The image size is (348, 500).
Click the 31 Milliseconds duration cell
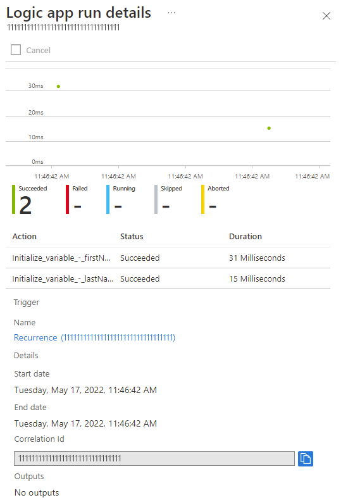point(257,258)
